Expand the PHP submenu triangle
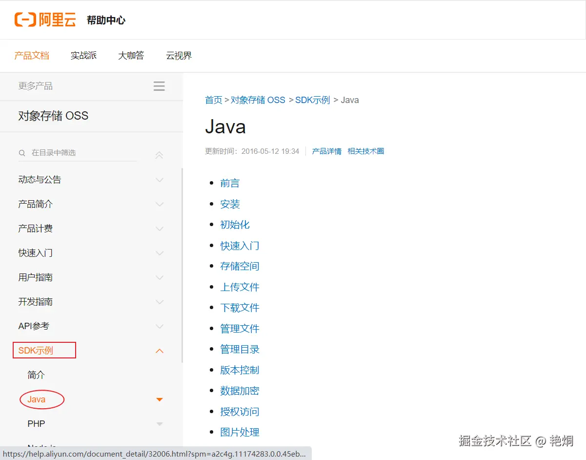Image resolution: width=586 pixels, height=460 pixels. (159, 424)
